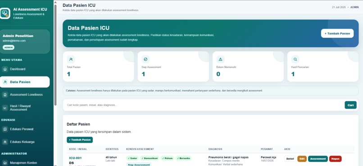The width and height of the screenshot is (363, 166).
Task: Click the 45 tahun identity cell
Action: coord(111,157)
